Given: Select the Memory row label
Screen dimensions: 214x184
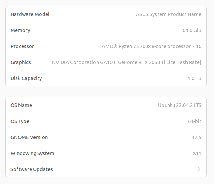Looking at the screenshot, I should 20,30.
